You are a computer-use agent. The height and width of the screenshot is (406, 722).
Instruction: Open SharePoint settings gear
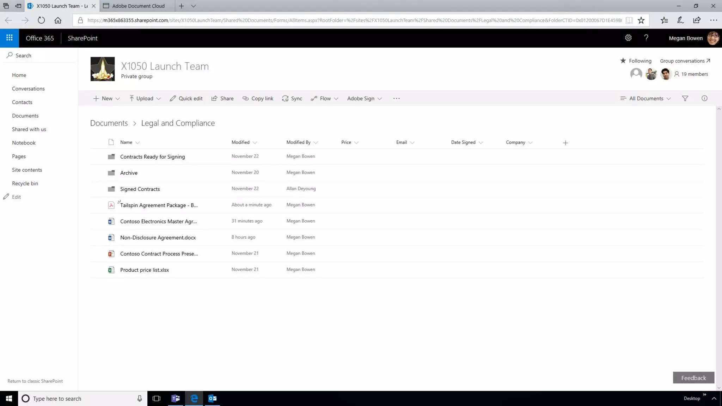coord(628,38)
